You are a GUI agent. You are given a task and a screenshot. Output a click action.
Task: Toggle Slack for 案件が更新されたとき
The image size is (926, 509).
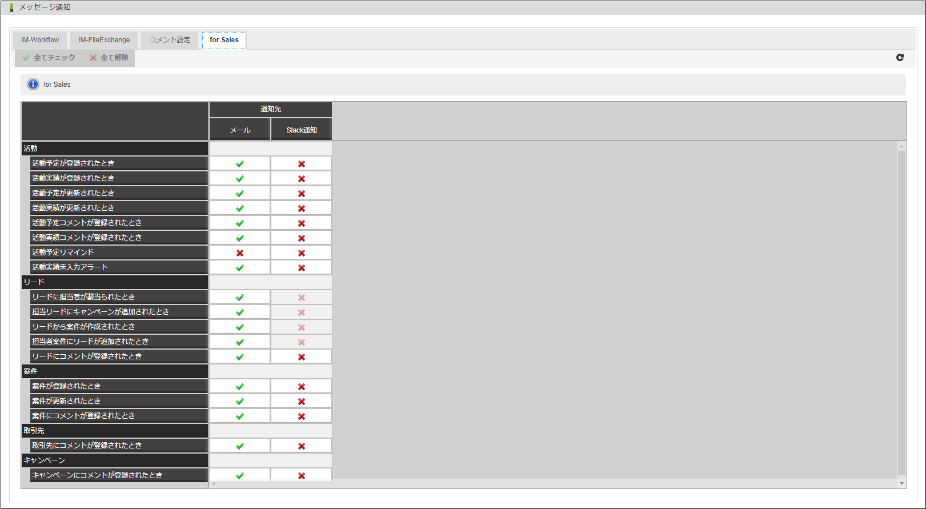302,401
